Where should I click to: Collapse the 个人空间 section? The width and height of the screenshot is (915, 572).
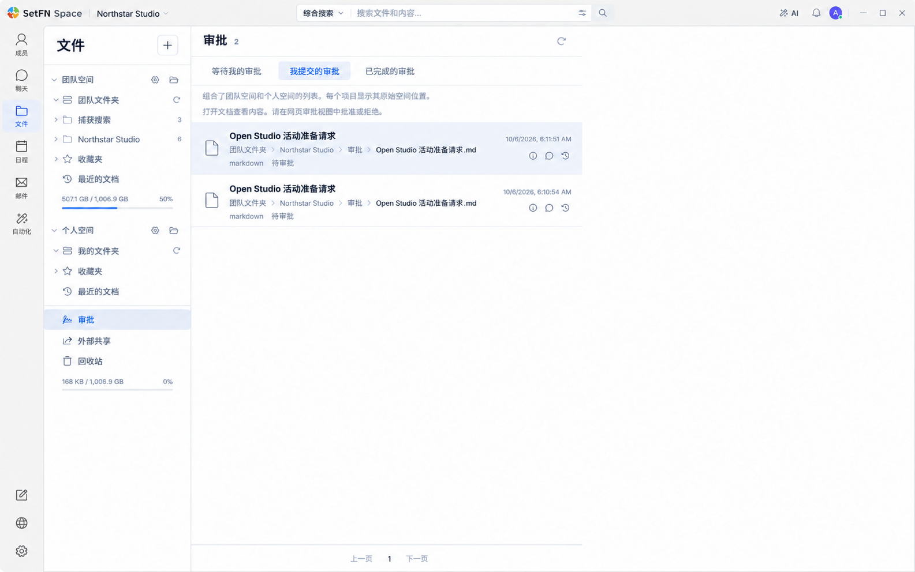point(54,230)
